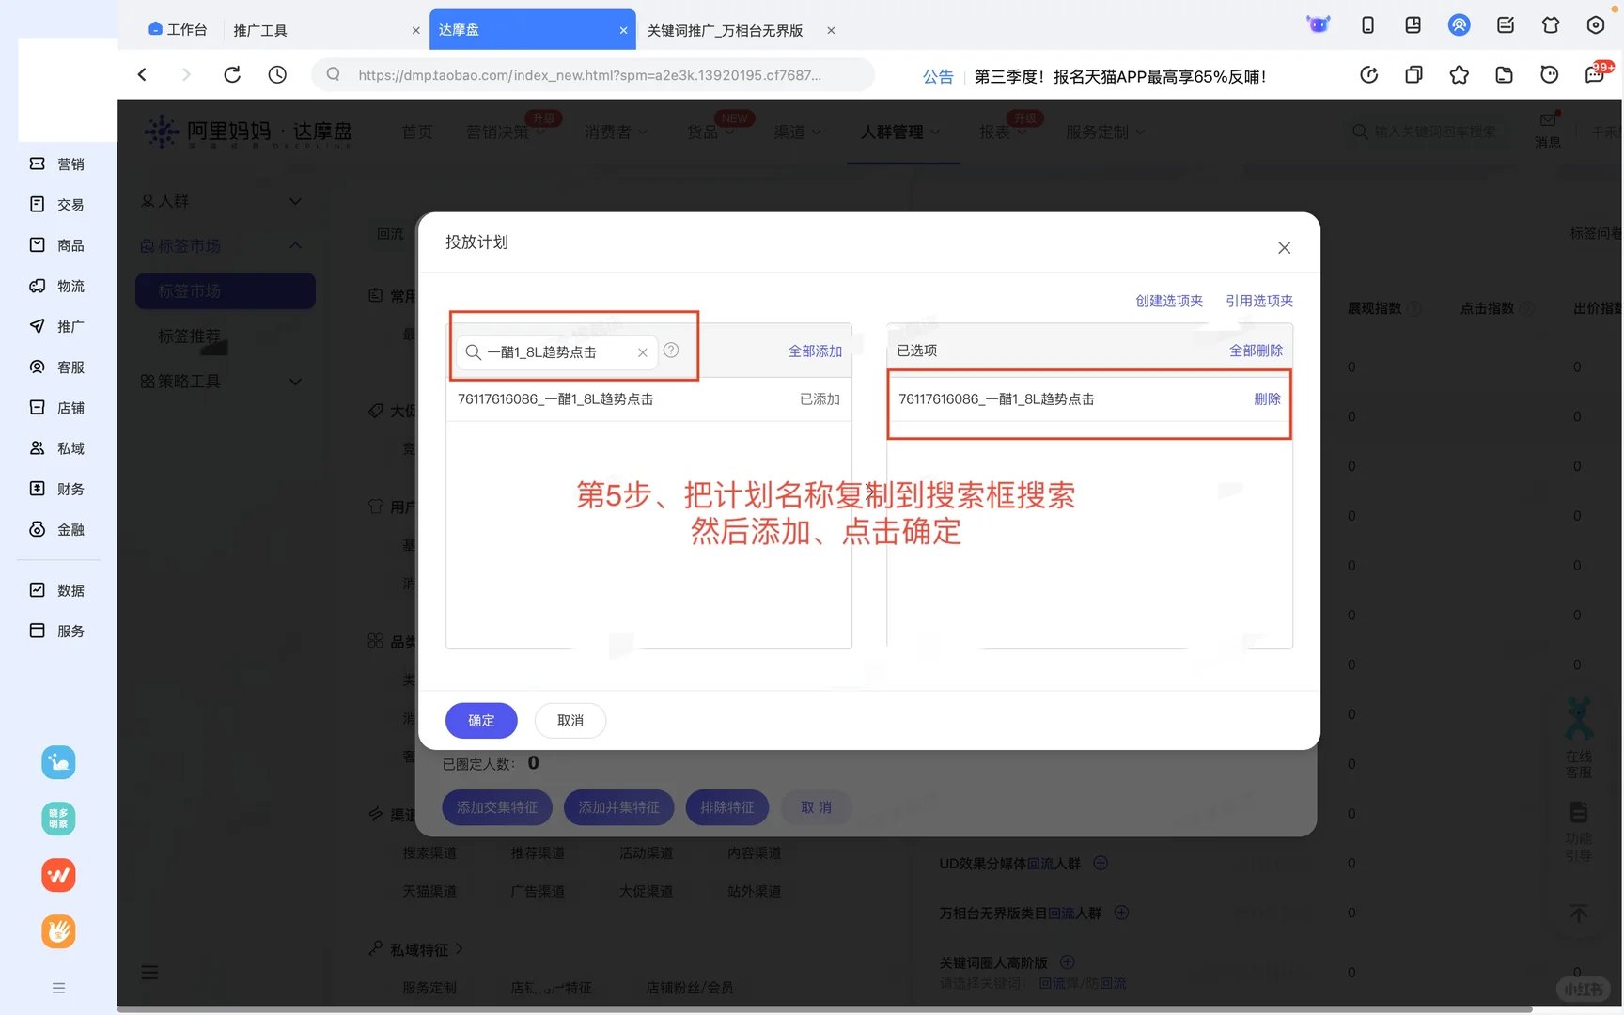1624x1015 pixels.
Task: Click the 阿里妈妈·达摩盘 logo
Action: (249, 132)
